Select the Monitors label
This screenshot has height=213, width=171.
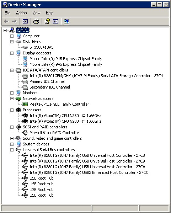click(30, 93)
